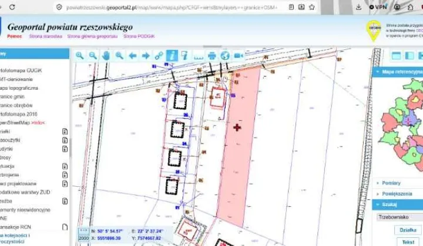The image size is (423, 246).
Task: Open document icon for Uzbrojenie layer
Action: tap(65, 175)
